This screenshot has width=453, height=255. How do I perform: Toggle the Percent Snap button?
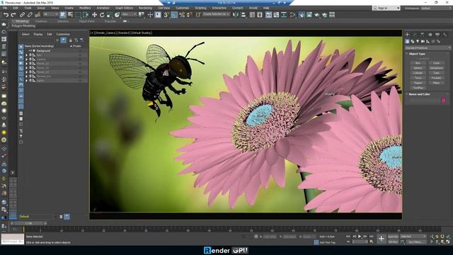[x=182, y=15]
